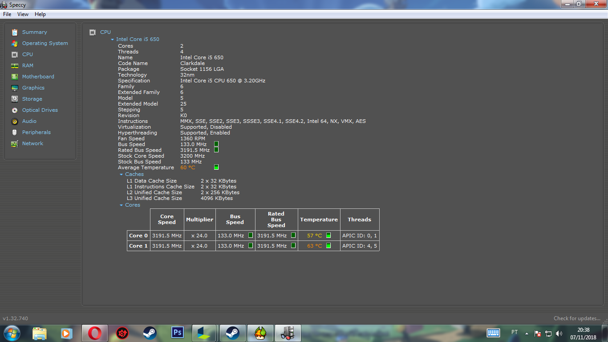Screen dimensions: 608x342
Task: Open the Optical Drives icon
Action: point(15,110)
